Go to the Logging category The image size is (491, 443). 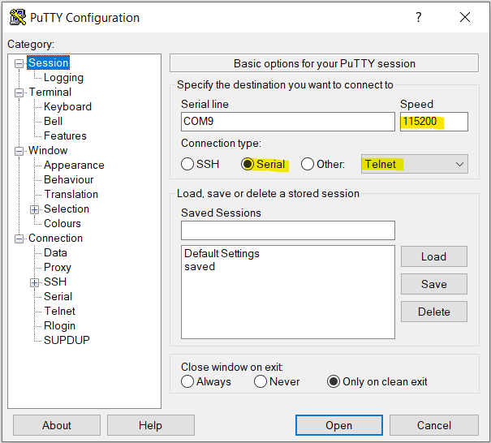(x=63, y=78)
